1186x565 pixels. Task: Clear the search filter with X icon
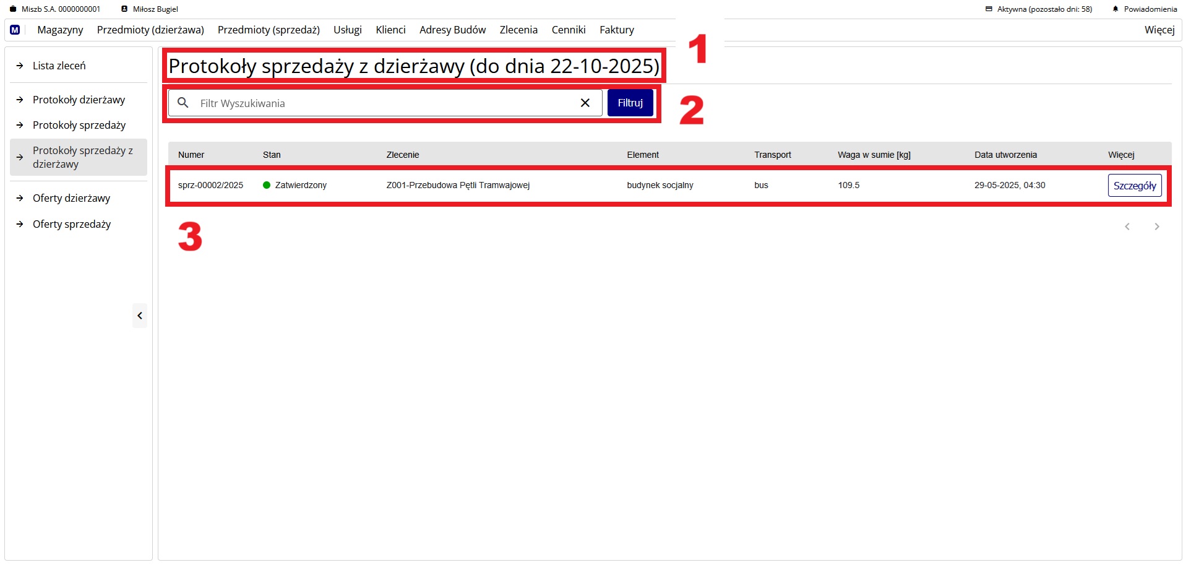pos(585,103)
